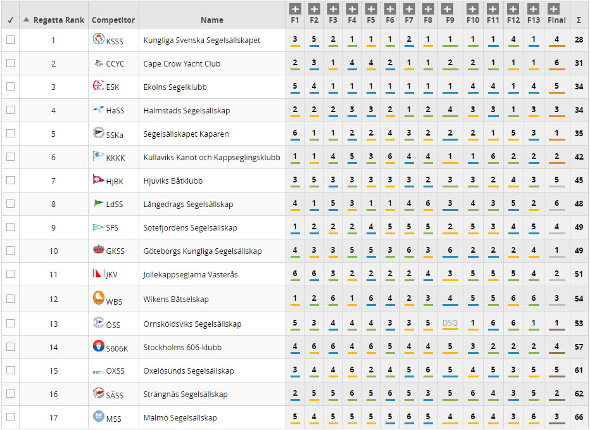This screenshot has width=590, height=430.
Task: Click the Örnsköldsviks Segelsällskap name
Action: pos(192,324)
